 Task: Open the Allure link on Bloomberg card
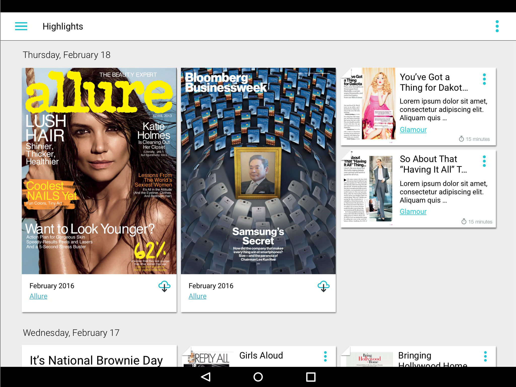coord(197,296)
